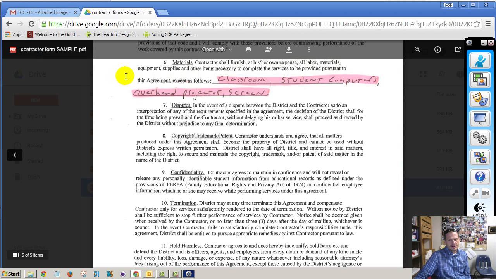Viewport: 496px width, 279px height.
Task: Go back in Chrome
Action: pos(9,24)
